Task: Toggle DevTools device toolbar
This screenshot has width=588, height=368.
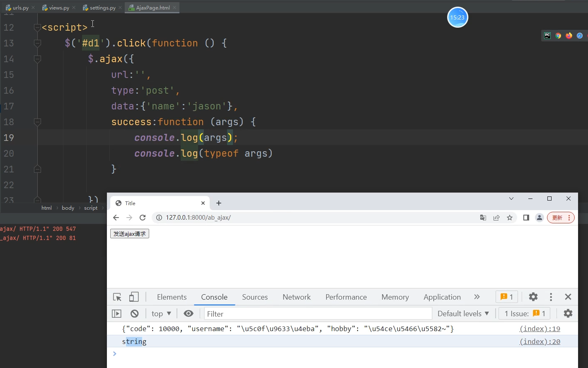Action: [x=134, y=297]
